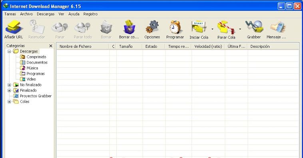Click the narrow C column header
Image resolution: width=303 pixels, height=158 pixels.
click(x=113, y=47)
